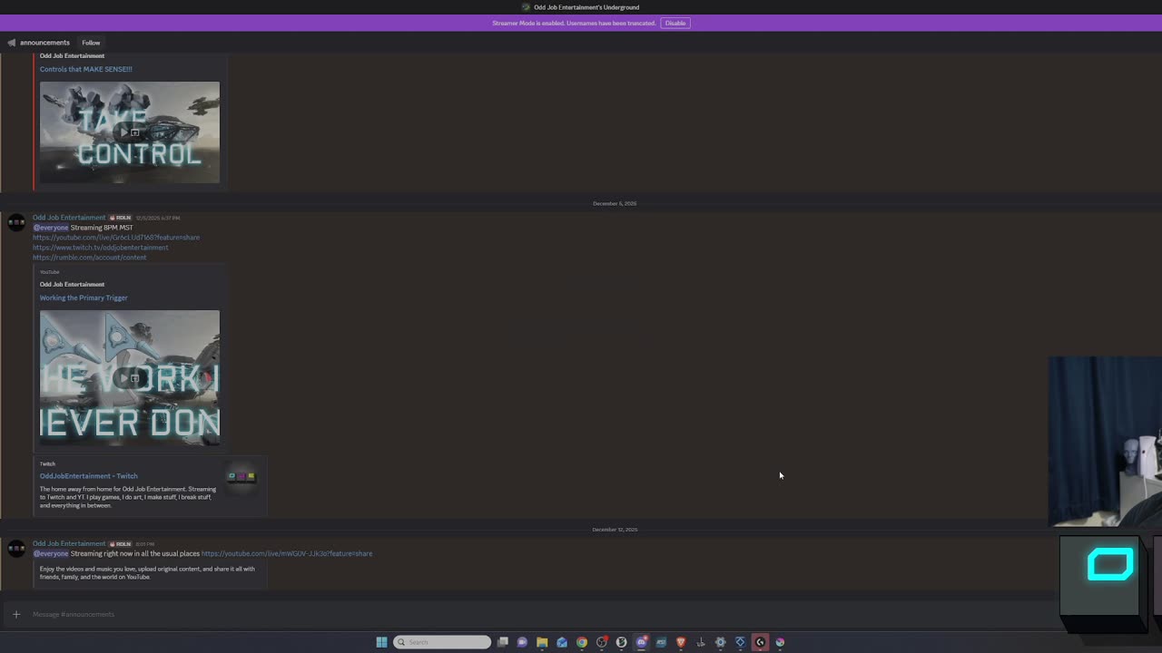
Task: Click avatar beside 'Streaming 8PM MST' message
Action: coord(16,223)
